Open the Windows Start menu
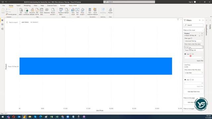 point(3,117)
